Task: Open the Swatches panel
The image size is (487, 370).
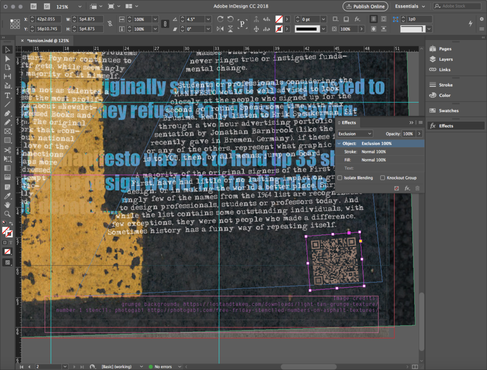Action: 448,111
